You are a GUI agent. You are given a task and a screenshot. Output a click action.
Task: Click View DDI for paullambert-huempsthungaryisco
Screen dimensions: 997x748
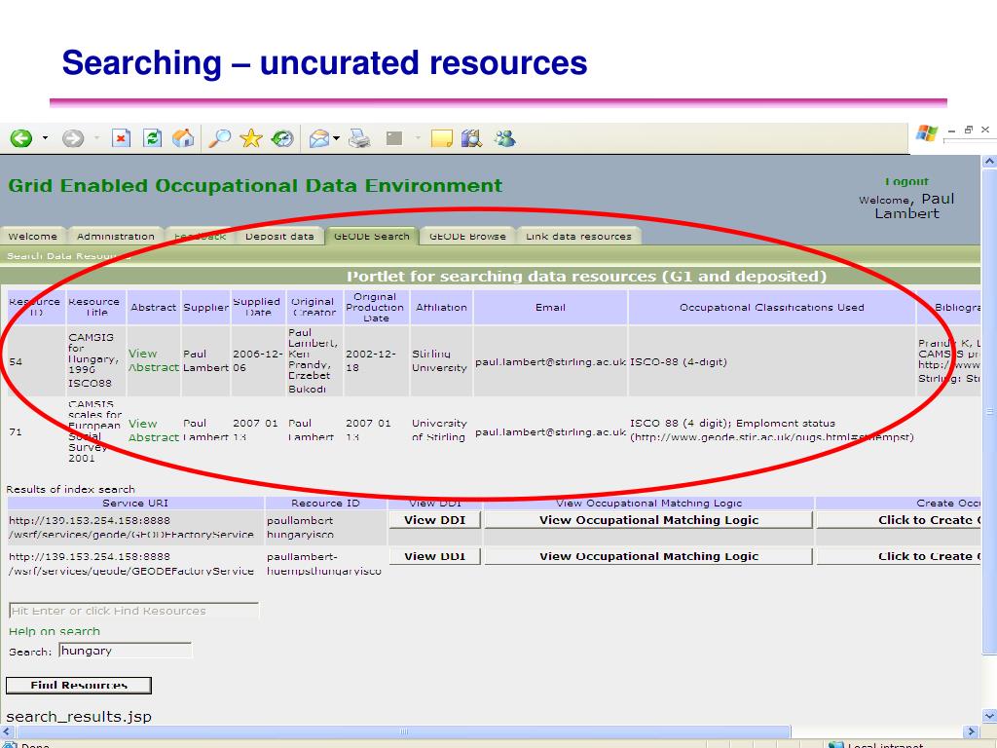point(435,556)
